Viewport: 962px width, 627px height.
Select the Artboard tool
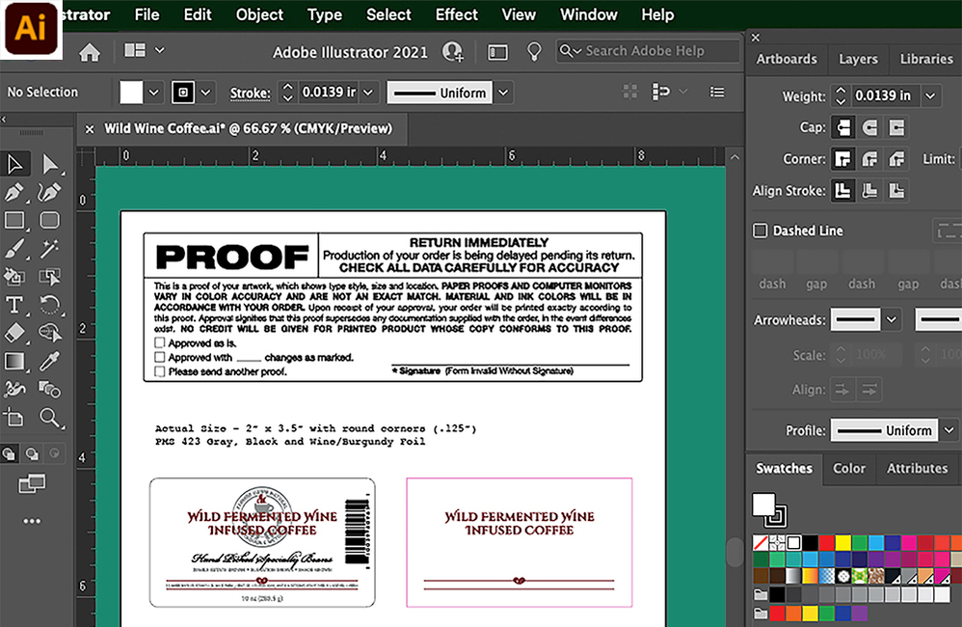coord(14,418)
